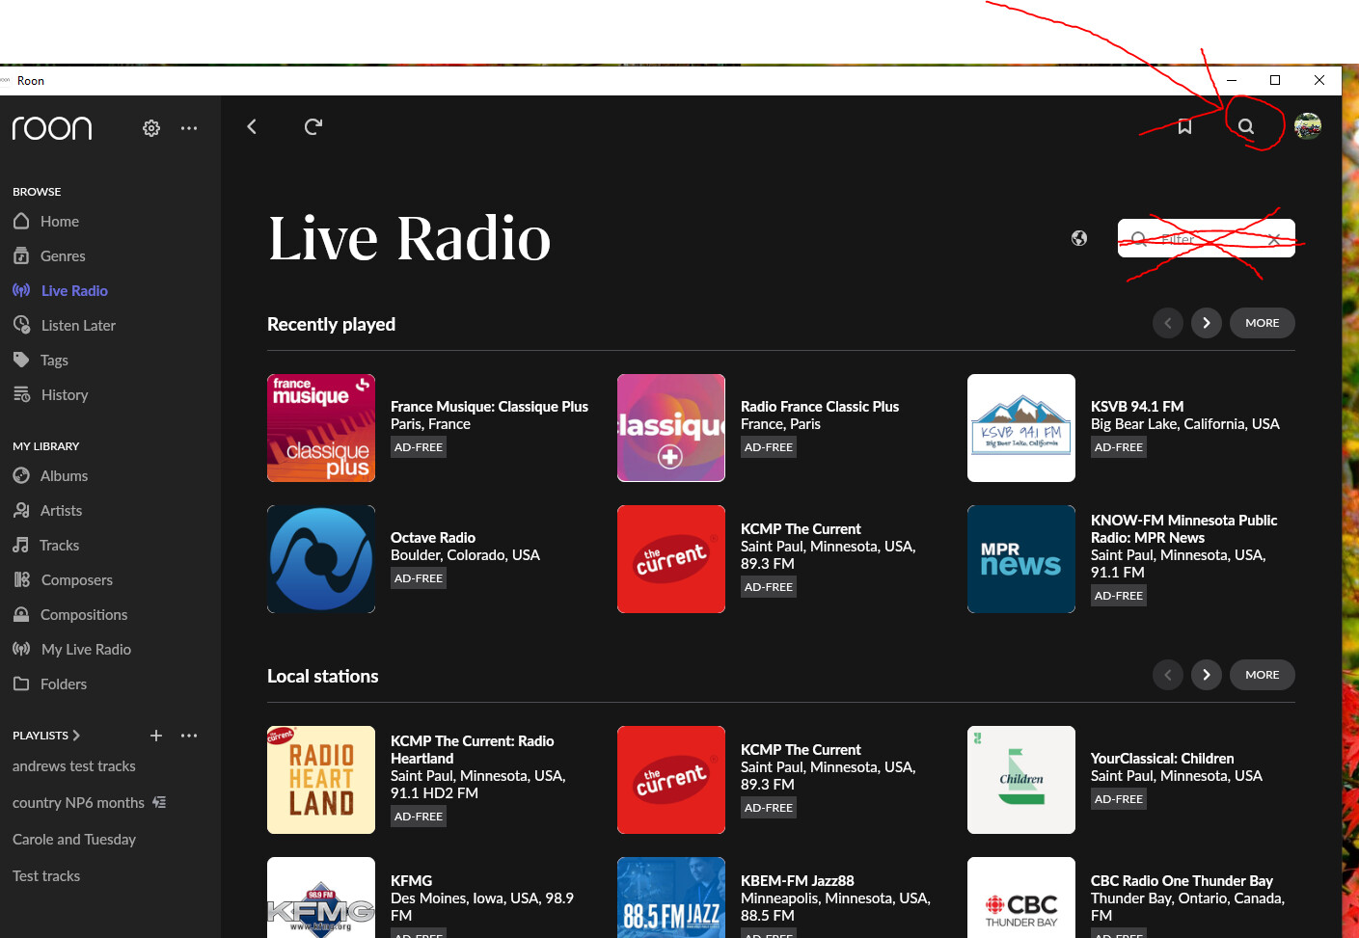Open KCMP The Current in Recently played

click(671, 559)
